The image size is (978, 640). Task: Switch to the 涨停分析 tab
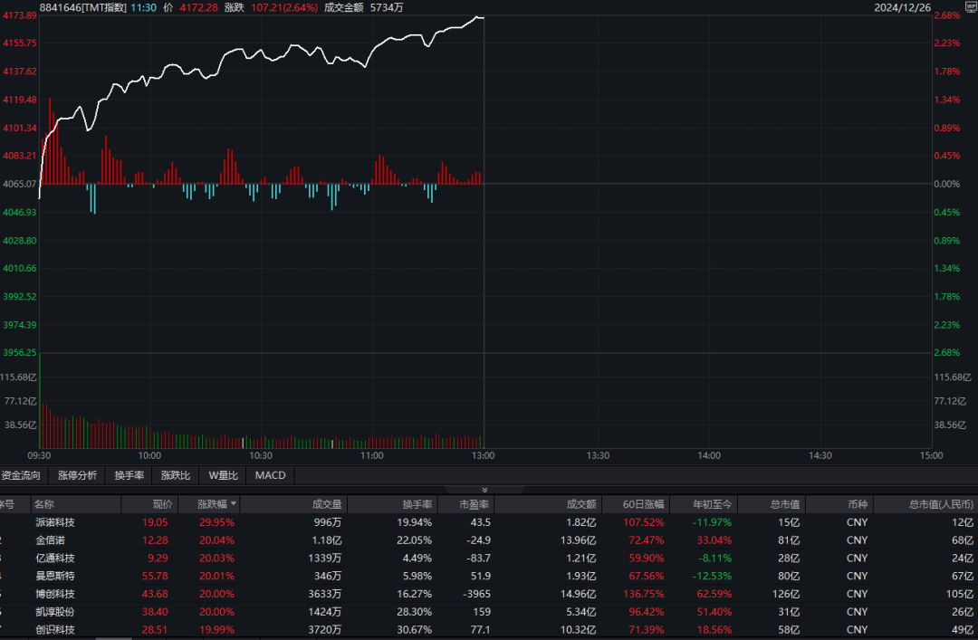[x=77, y=475]
